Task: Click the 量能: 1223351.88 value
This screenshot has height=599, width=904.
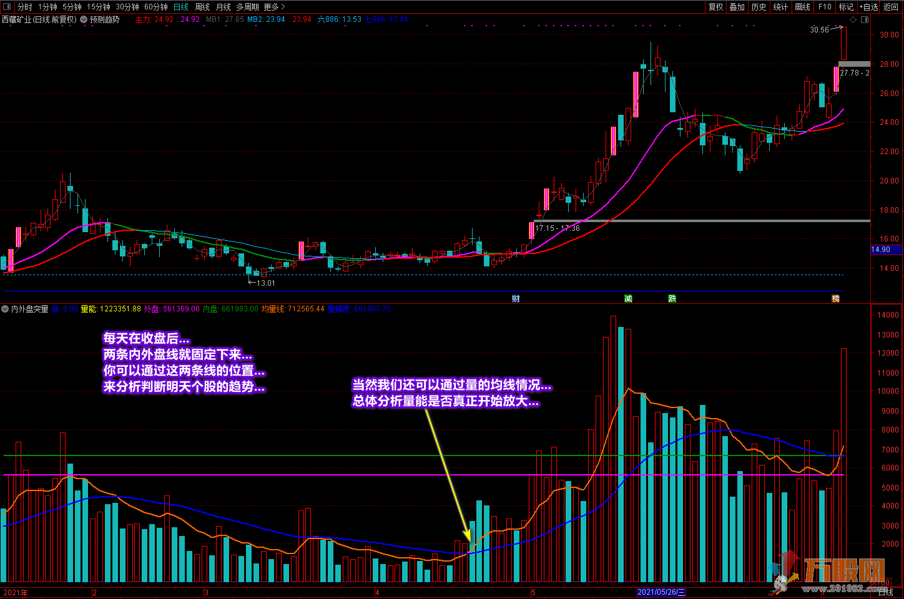Action: pyautogui.click(x=111, y=309)
